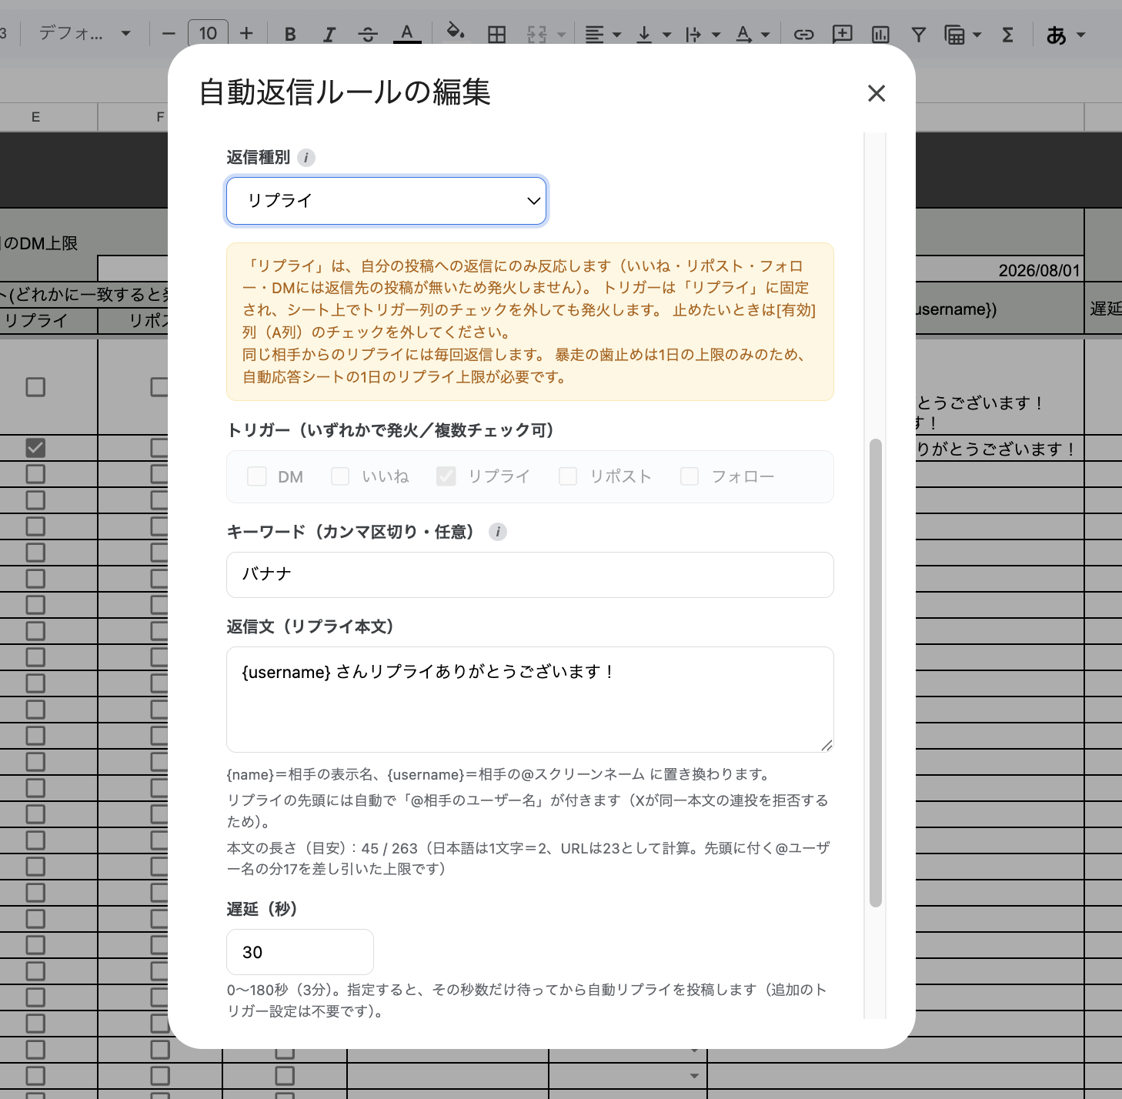Toggle the フォロー trigger checkbox
This screenshot has height=1099, width=1122.
click(x=690, y=476)
